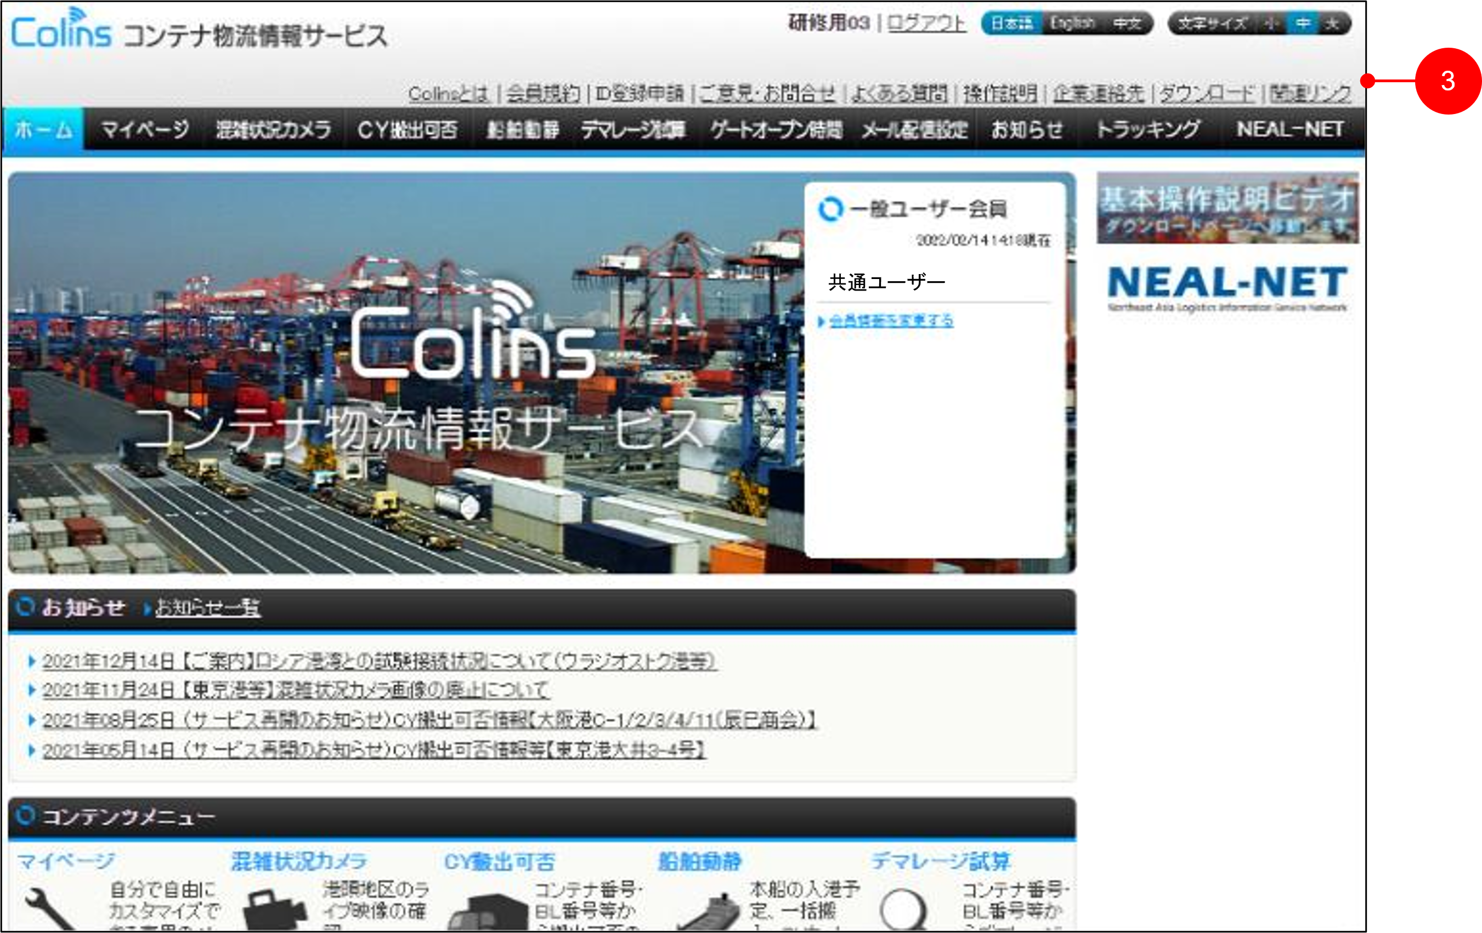Switch language to 中文
The image size is (1482, 933).
click(x=1127, y=24)
